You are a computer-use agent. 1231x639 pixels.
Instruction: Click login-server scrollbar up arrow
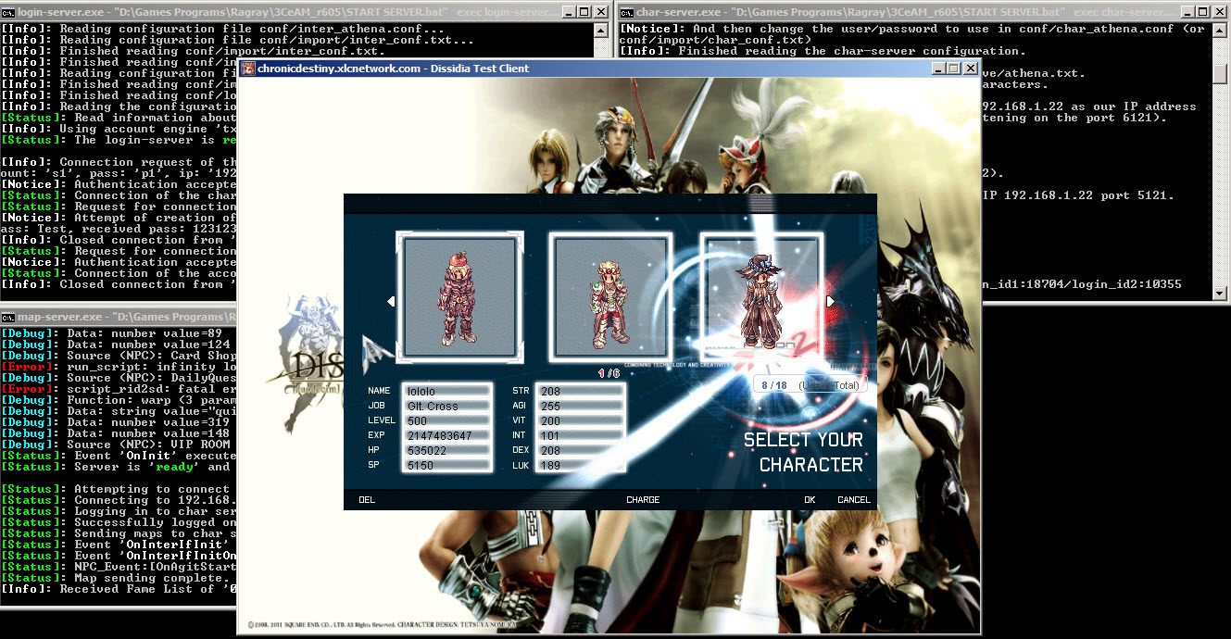(x=602, y=31)
